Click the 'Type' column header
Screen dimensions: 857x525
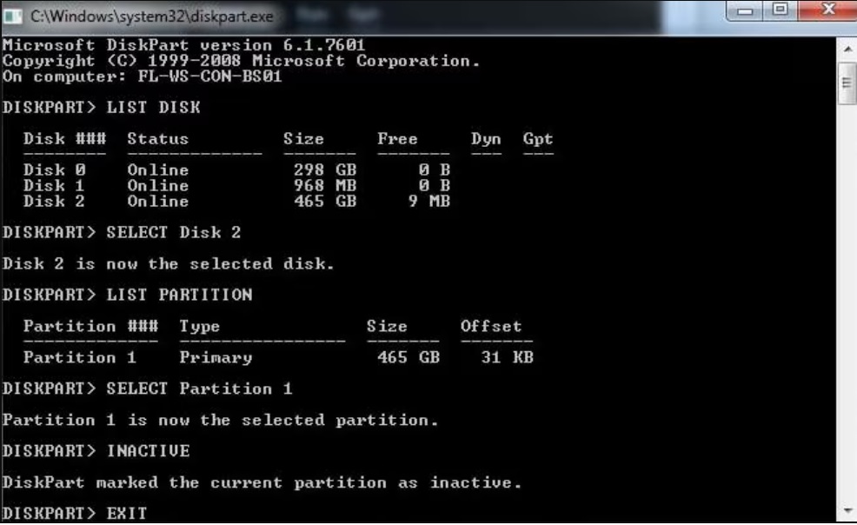(200, 327)
